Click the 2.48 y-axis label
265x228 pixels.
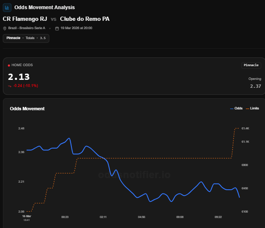21,128
